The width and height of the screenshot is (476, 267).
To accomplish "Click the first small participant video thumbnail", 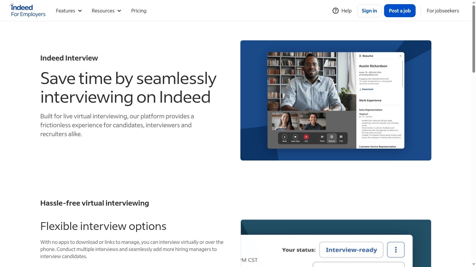I will point(284,121).
